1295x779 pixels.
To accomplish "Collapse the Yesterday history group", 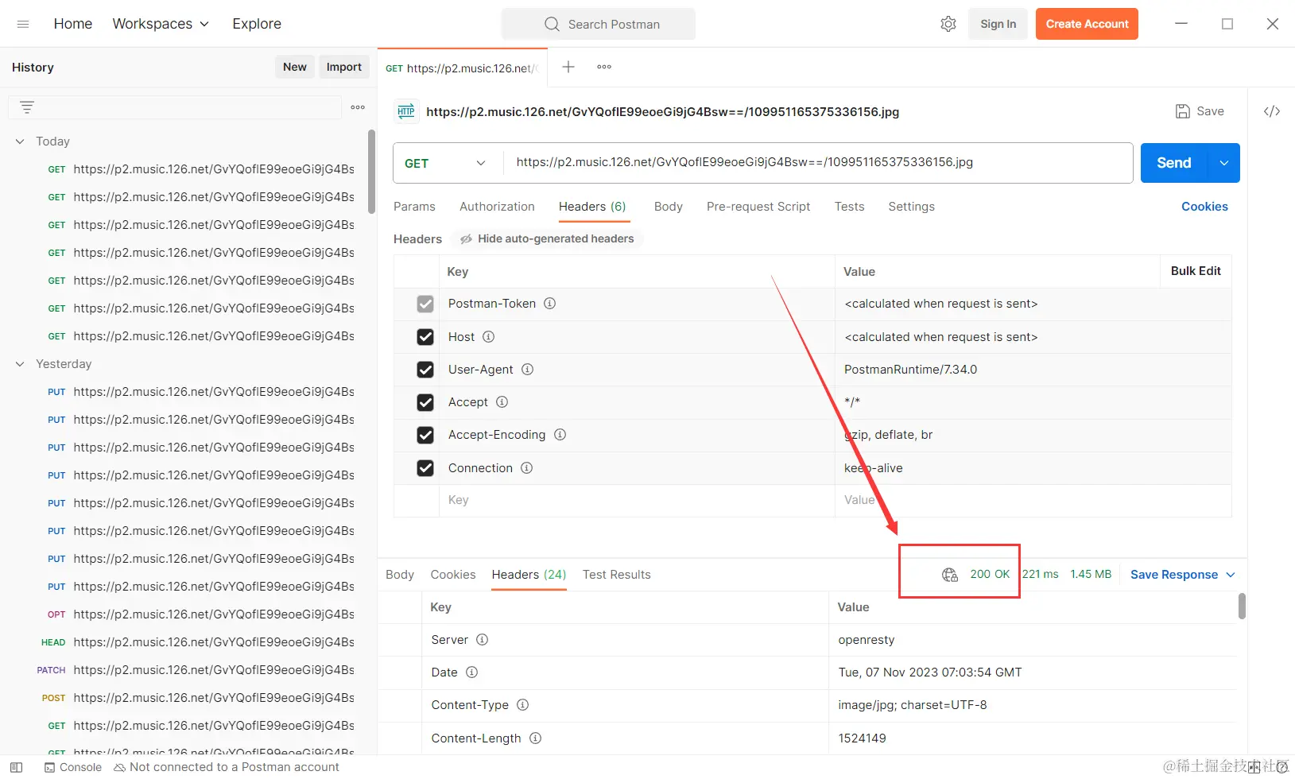I will pyautogui.click(x=20, y=364).
